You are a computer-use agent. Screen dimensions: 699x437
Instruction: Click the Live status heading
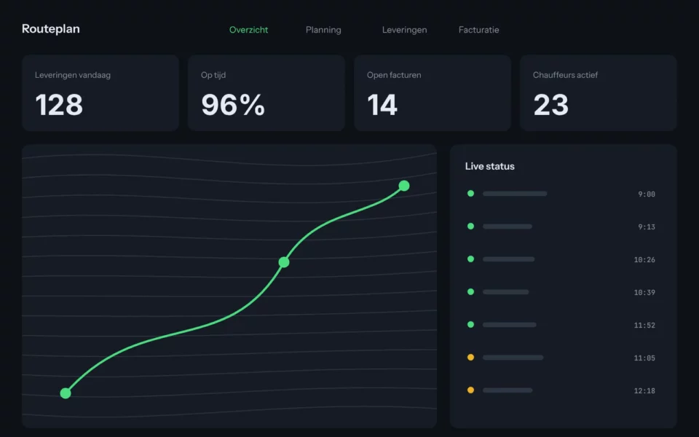(x=489, y=166)
